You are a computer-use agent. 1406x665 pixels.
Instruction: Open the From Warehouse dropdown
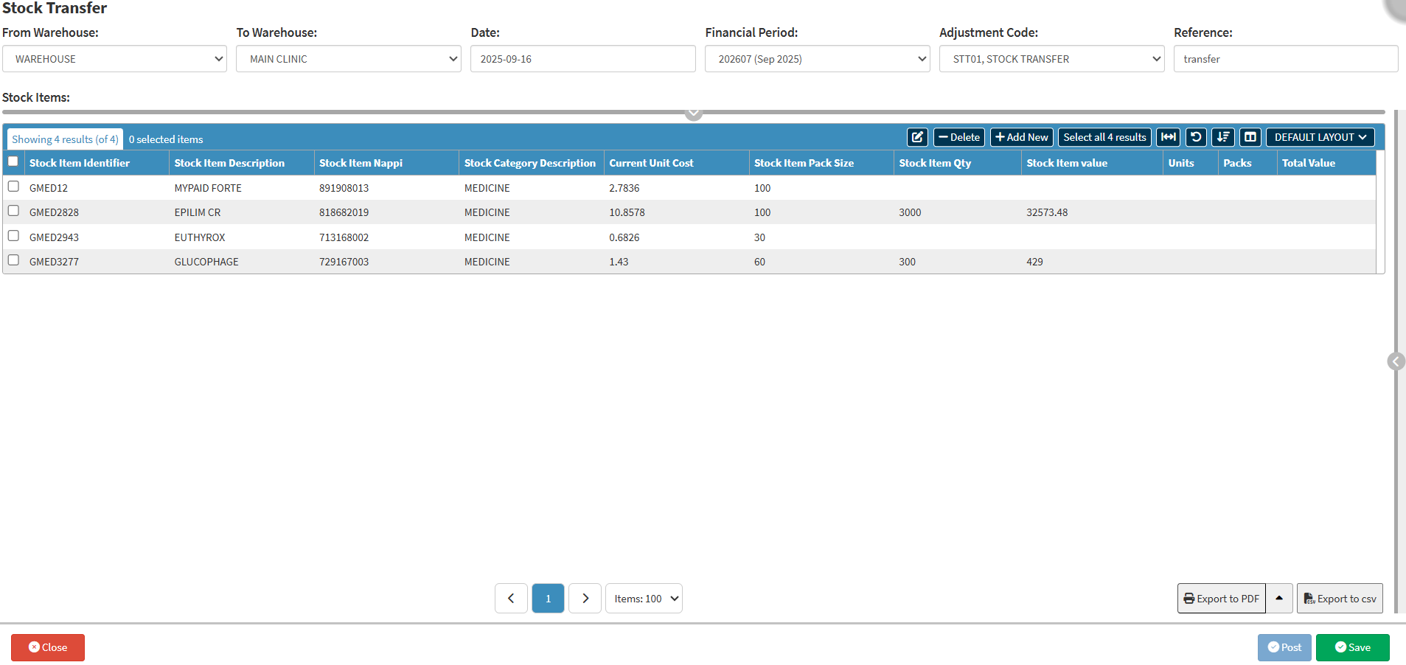[114, 59]
